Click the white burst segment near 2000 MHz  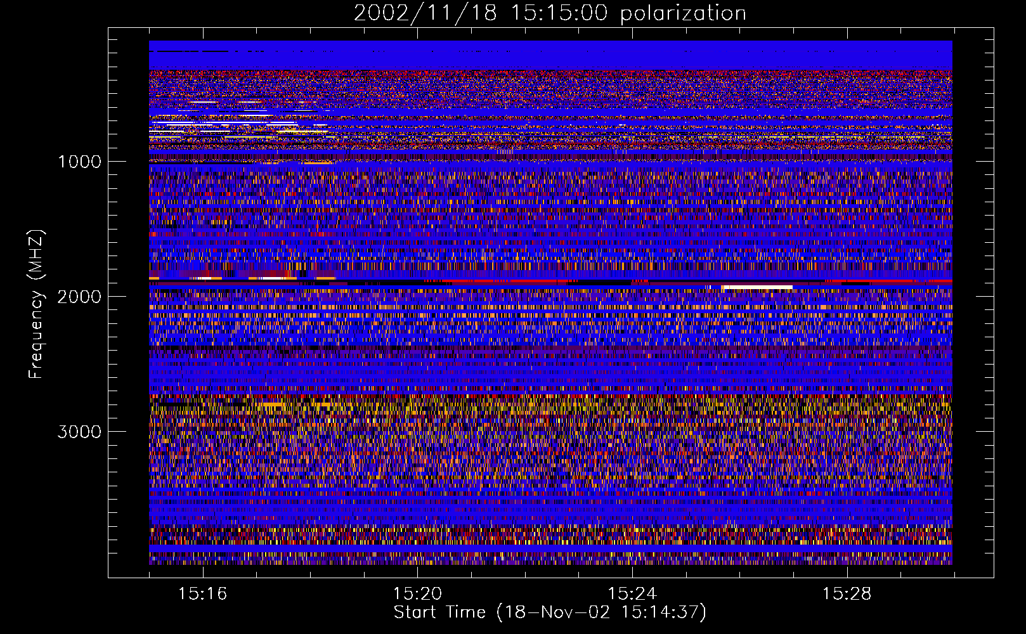(757, 288)
